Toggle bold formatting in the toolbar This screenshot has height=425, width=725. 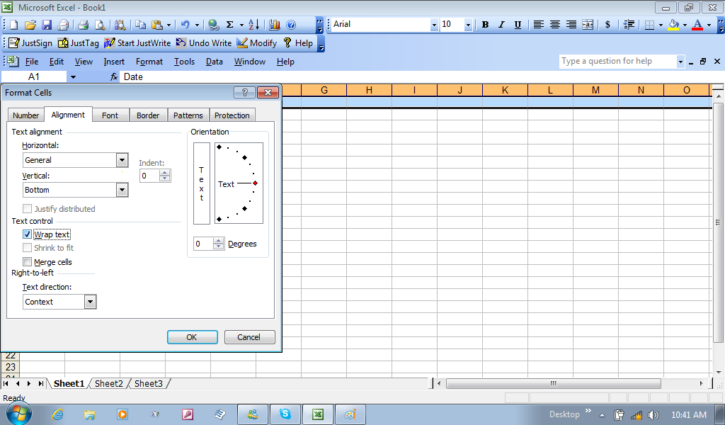point(485,25)
